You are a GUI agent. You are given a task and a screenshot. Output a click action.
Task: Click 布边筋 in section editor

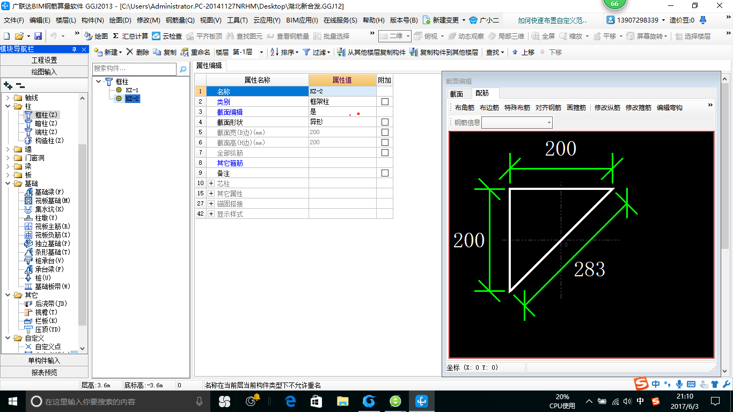pyautogui.click(x=489, y=108)
